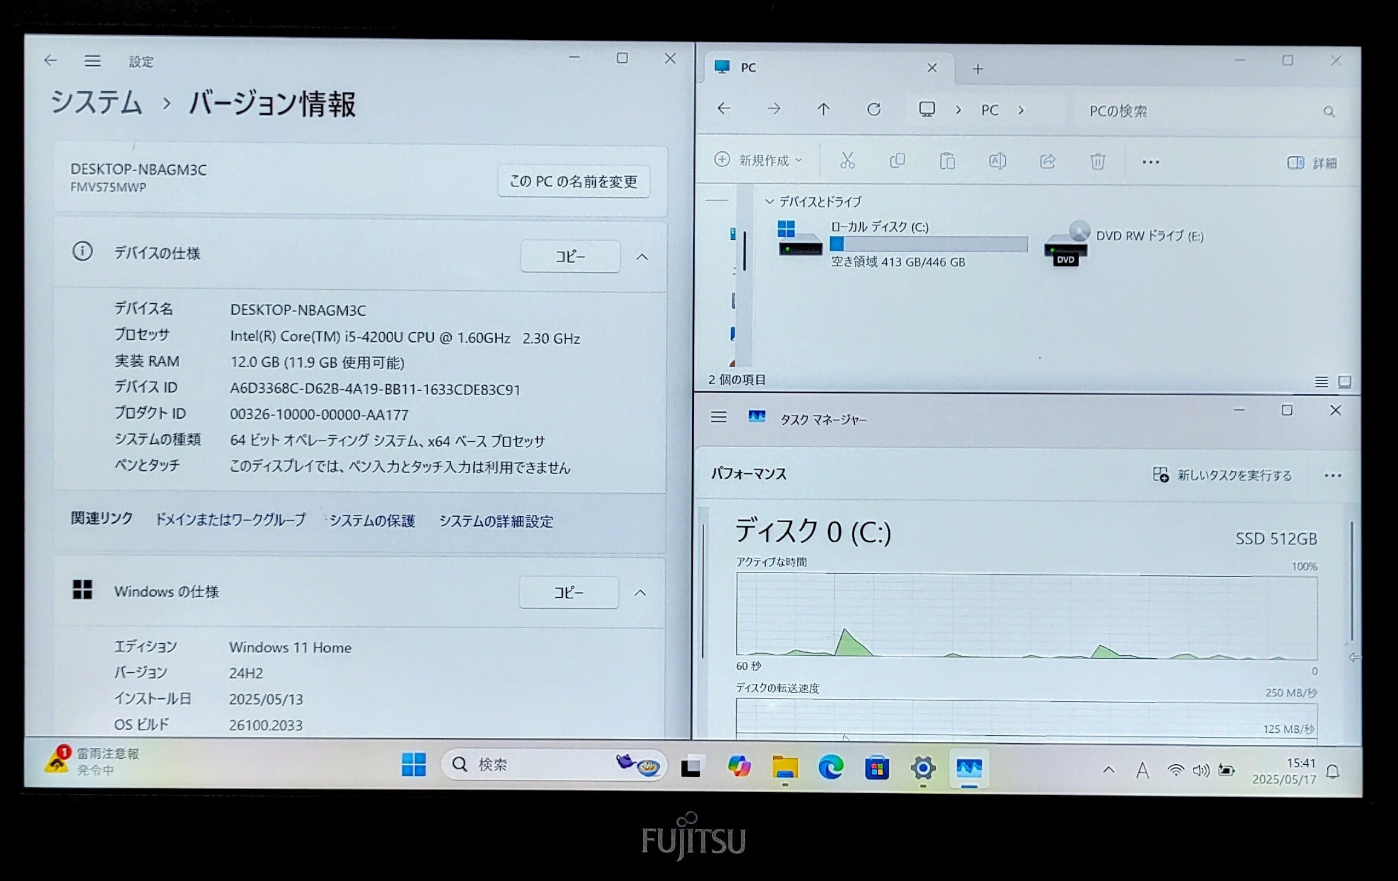Select the PC tab in Explorer
1398x881 pixels.
pos(811,68)
